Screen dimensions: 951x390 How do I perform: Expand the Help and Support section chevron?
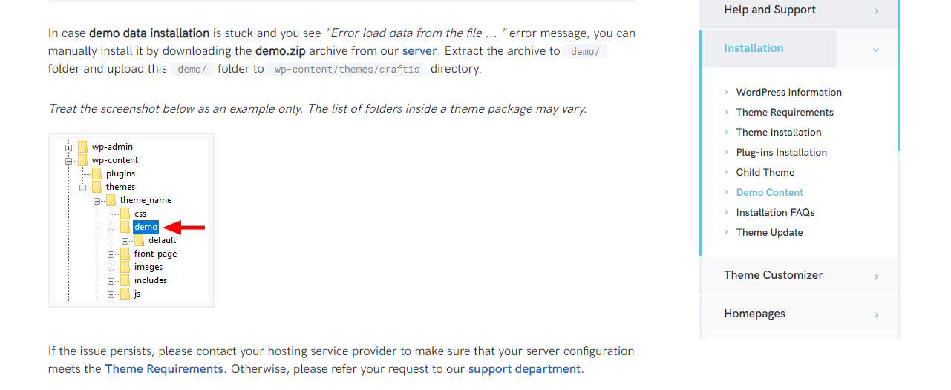pyautogui.click(x=876, y=11)
